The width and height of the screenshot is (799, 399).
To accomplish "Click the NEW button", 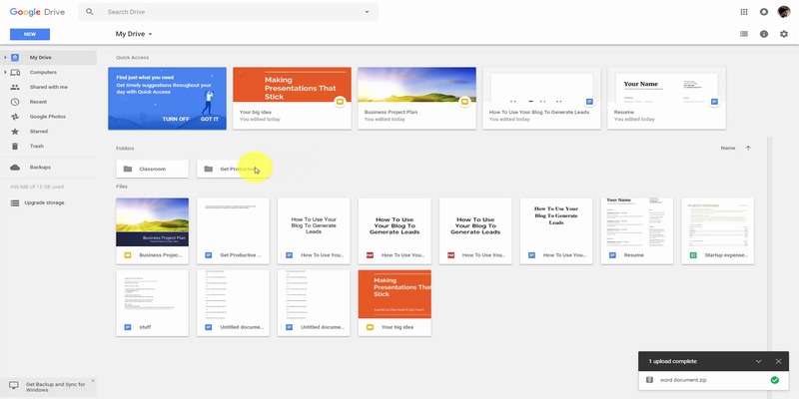I will 29,34.
